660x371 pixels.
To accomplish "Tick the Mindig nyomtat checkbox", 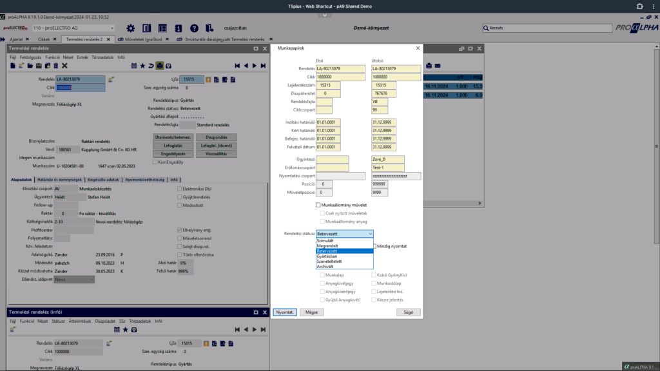I will [374, 246].
